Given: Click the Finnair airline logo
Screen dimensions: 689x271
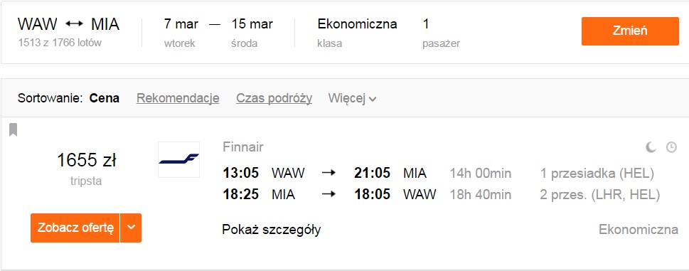Looking at the screenshot, I should click(179, 159).
